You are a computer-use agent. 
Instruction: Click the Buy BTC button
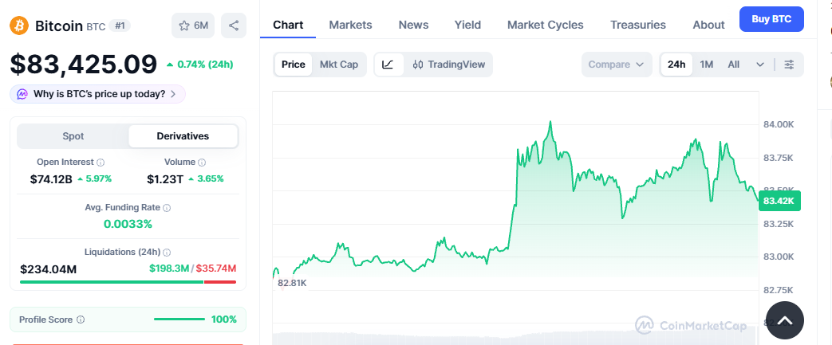click(x=771, y=19)
